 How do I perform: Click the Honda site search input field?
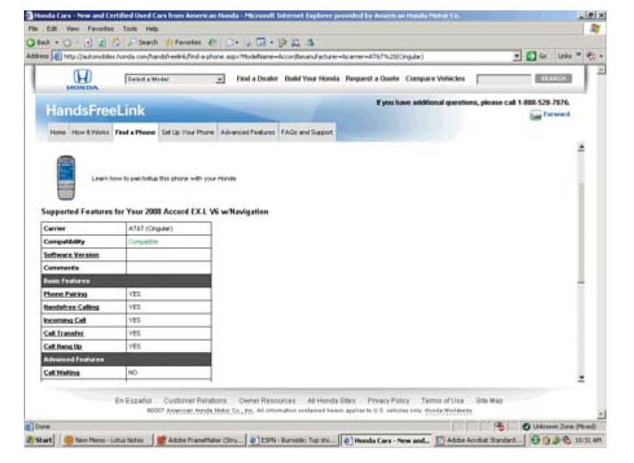[503, 79]
